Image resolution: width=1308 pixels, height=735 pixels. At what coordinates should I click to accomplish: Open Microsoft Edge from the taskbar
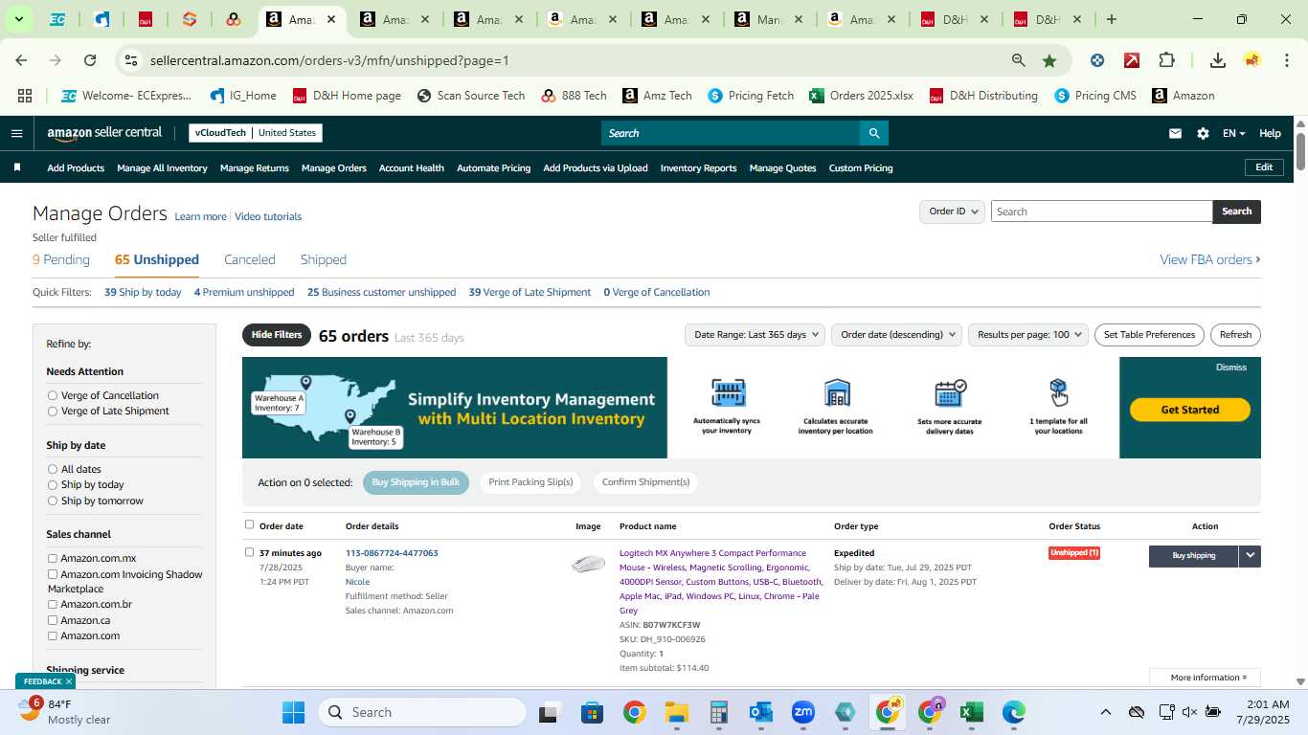(x=1013, y=712)
